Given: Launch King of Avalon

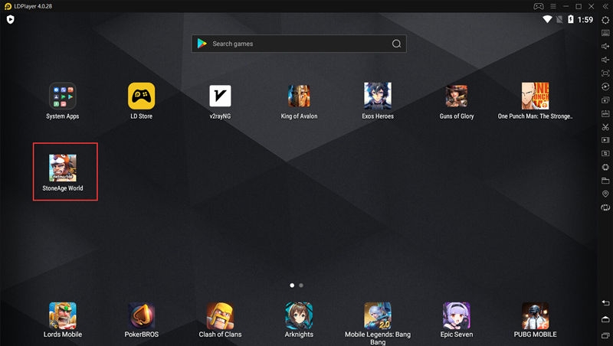Looking at the screenshot, I should click(299, 96).
